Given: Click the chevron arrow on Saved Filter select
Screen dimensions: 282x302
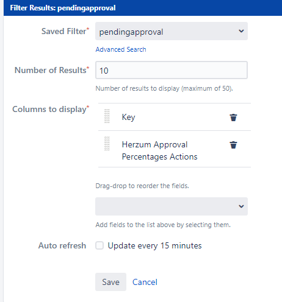Looking at the screenshot, I should click(241, 31).
